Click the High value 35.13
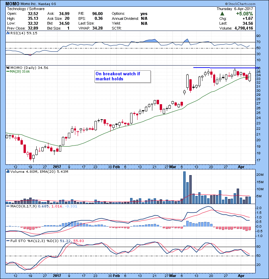 point(33,18)
